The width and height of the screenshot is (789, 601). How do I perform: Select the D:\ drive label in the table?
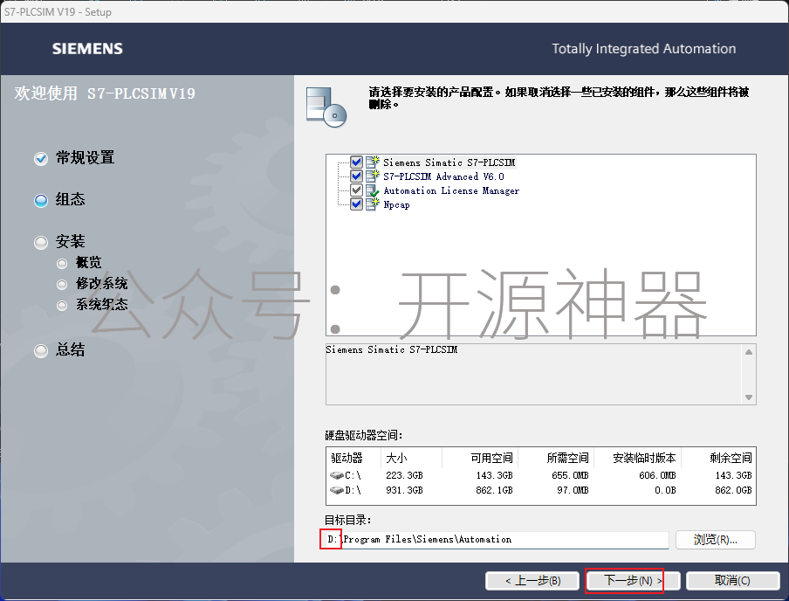point(353,490)
